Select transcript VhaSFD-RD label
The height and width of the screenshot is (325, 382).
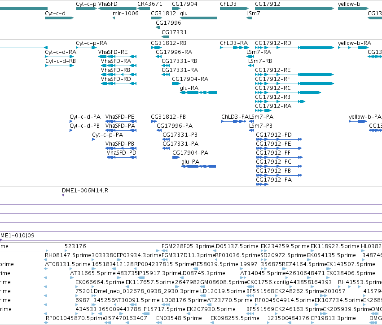[116, 79]
